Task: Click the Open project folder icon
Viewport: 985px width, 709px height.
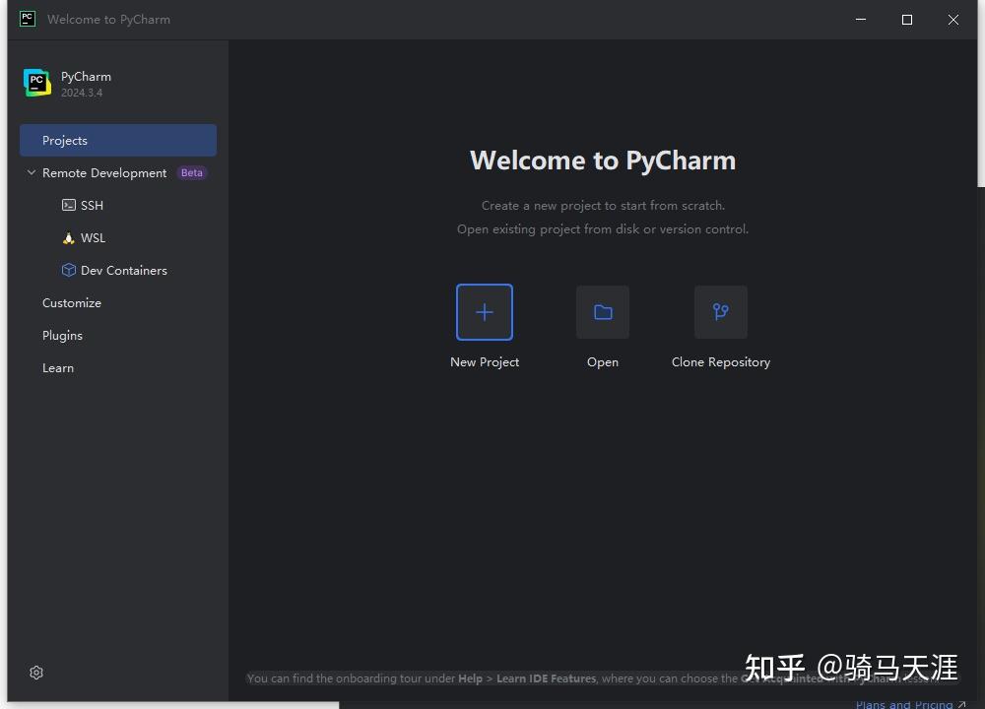Action: tap(602, 311)
